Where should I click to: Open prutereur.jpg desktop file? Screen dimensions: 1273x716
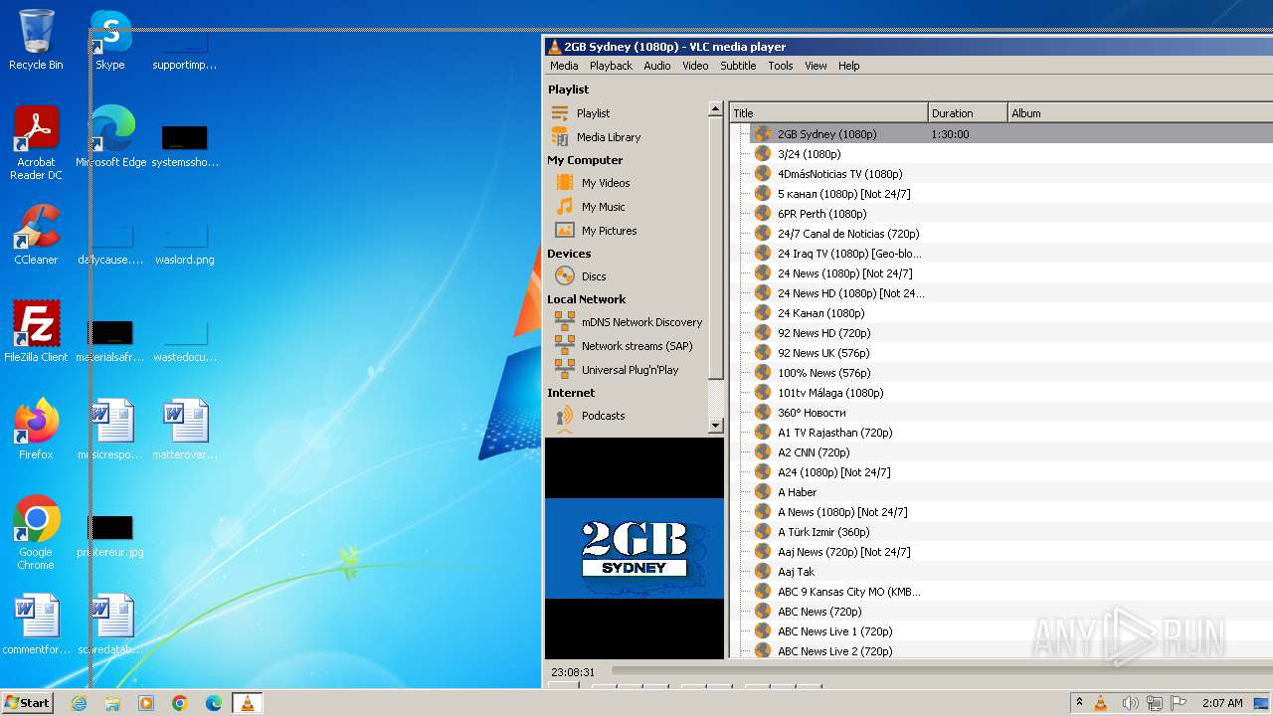(x=110, y=533)
